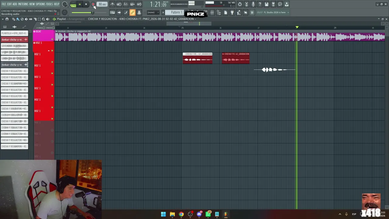
Task: Select the red highlighted donkan-chicha-y-re clip in picker
Action: coord(15,40)
